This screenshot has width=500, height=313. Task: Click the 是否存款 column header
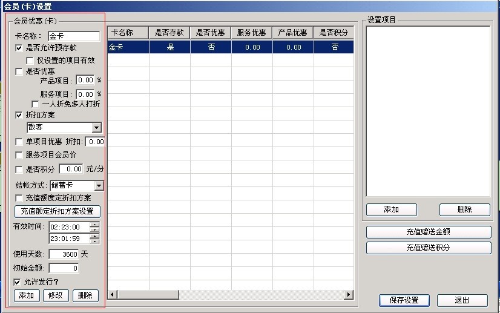coord(169,33)
